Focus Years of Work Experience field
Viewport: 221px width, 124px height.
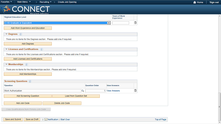click(121, 23)
